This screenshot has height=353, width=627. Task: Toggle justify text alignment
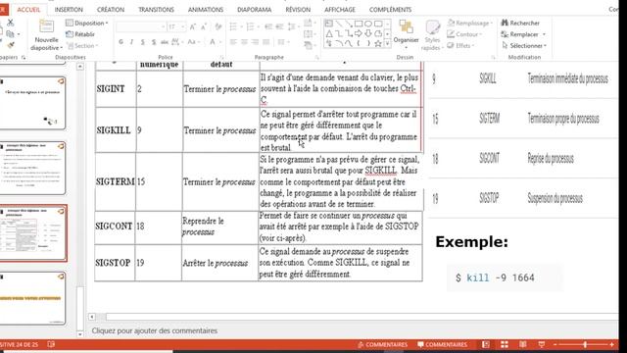pos(265,41)
